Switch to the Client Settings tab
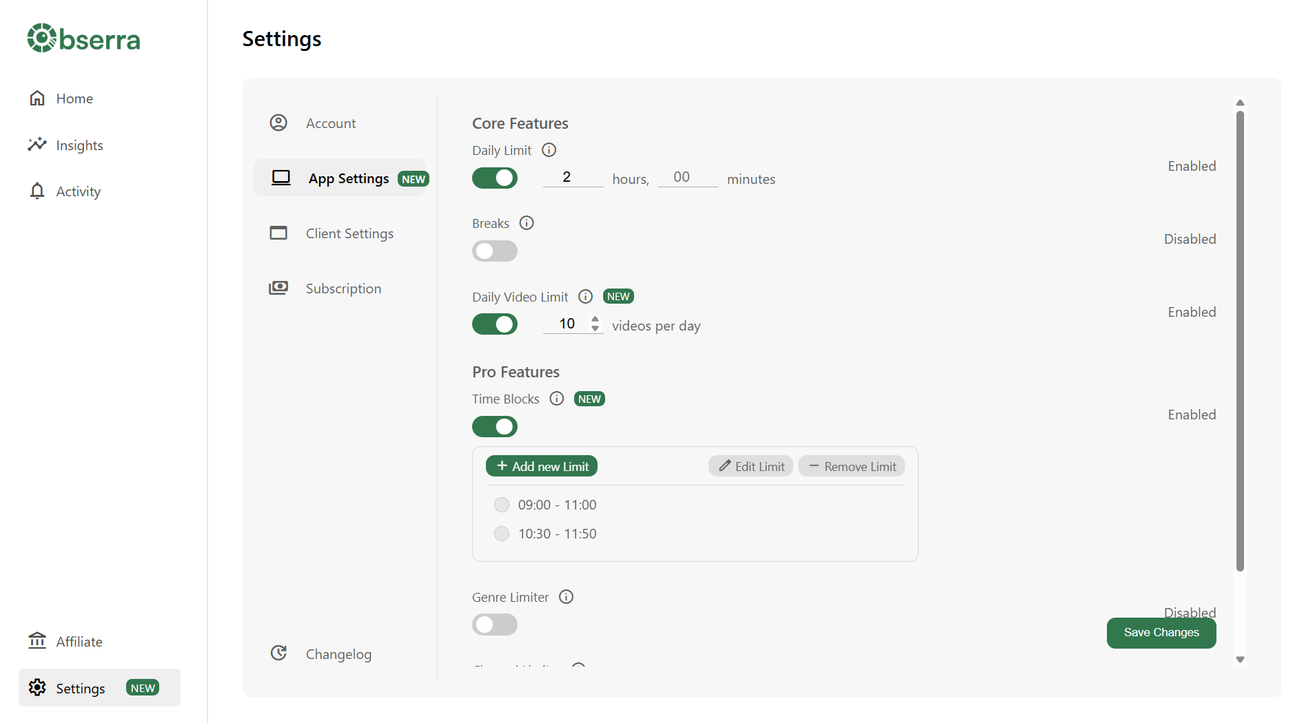1304x723 pixels. pyautogui.click(x=349, y=233)
